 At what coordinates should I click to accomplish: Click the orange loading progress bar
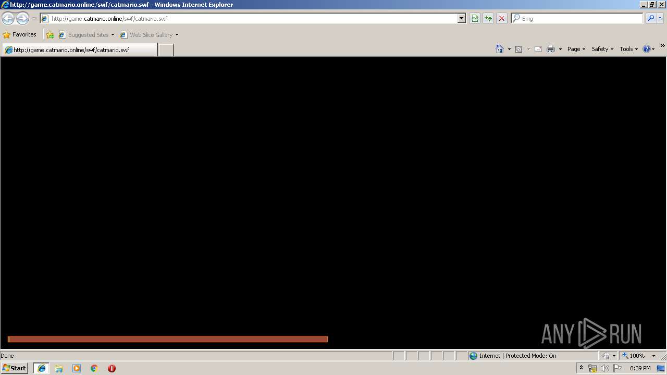tap(168, 339)
